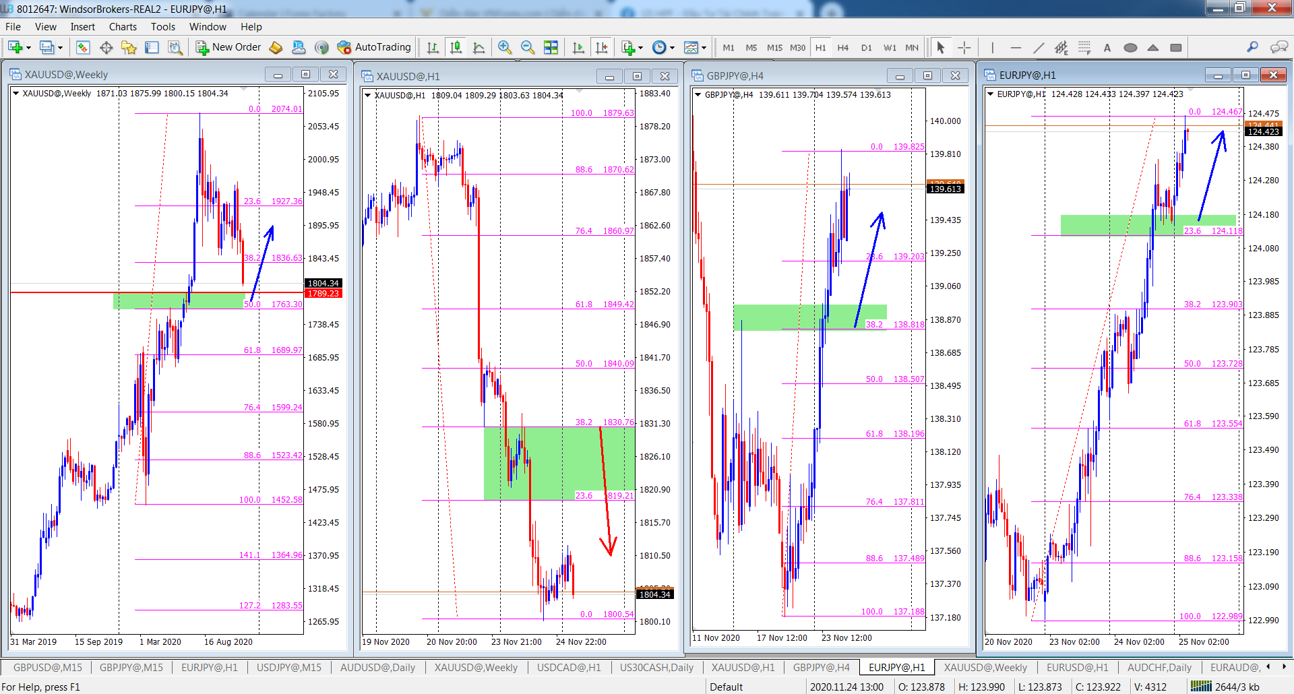Open the New Chart toolbar icon
The image size is (1294, 694).
point(15,47)
